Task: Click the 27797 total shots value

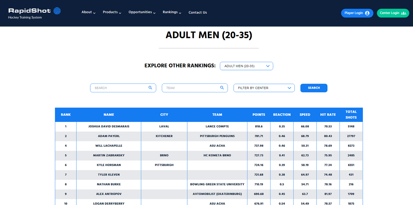Action: pos(351,136)
